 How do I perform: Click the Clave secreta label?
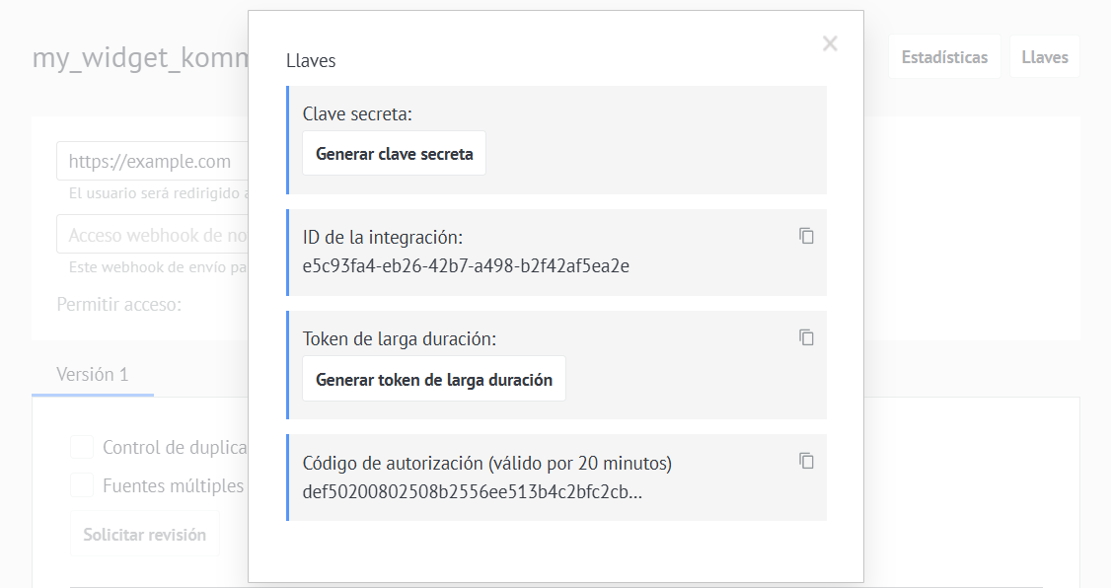coord(357,114)
